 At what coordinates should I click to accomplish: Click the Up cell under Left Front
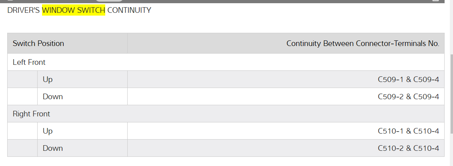pyautogui.click(x=48, y=80)
